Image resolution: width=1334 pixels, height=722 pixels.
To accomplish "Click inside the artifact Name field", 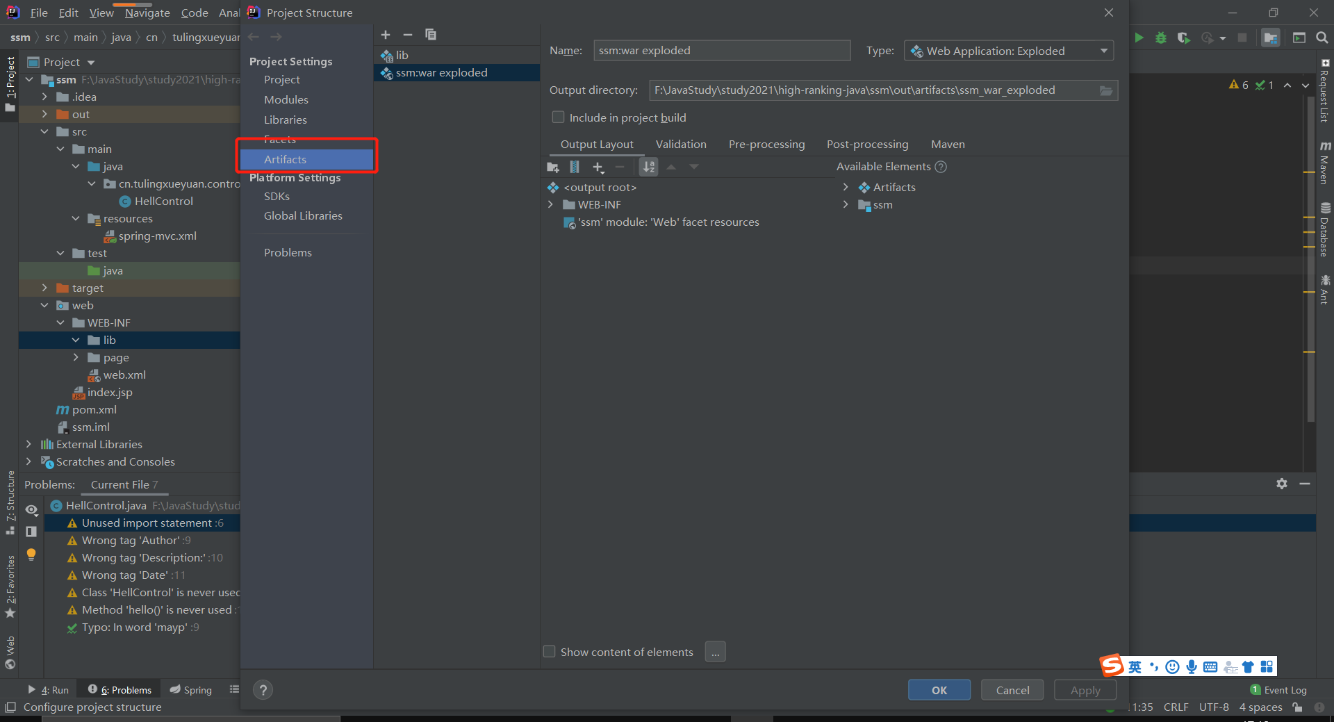I will (721, 50).
